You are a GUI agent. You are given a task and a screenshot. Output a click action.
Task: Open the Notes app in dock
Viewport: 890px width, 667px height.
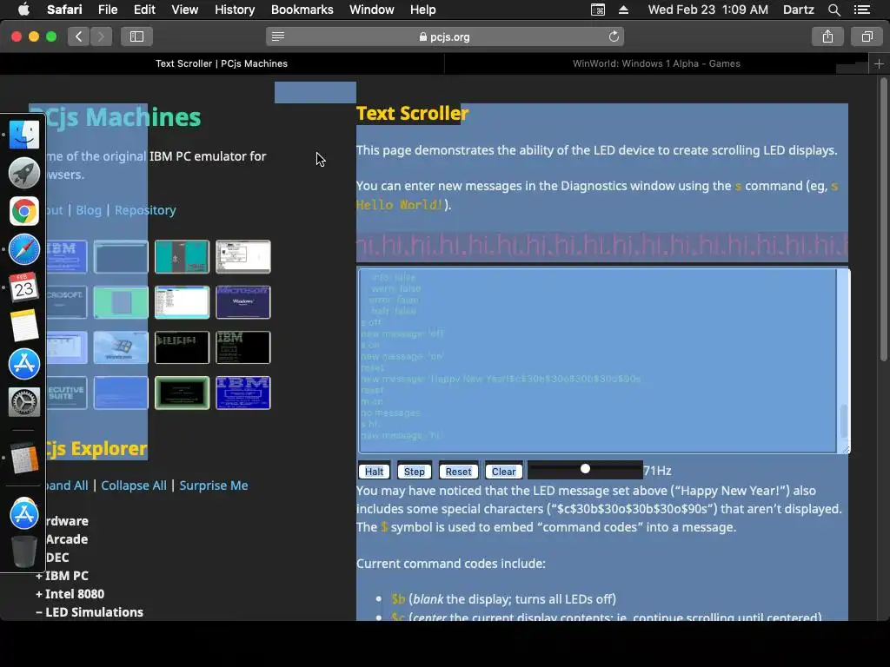[23, 326]
